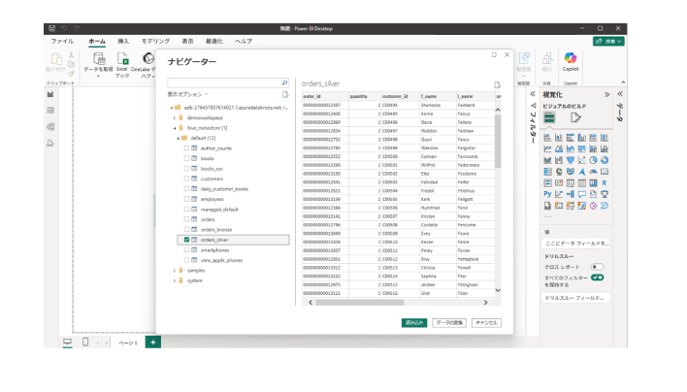Click the Save icon in title bar
Screen dimensions: 687x392
coord(51,28)
